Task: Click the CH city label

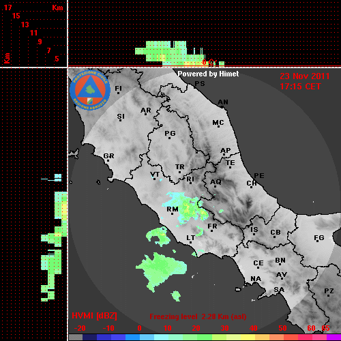Action: [252, 183]
